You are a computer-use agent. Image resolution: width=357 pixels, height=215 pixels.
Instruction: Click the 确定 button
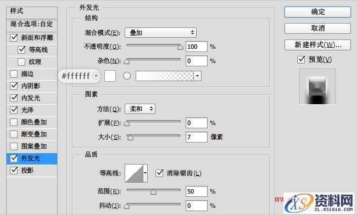click(317, 12)
